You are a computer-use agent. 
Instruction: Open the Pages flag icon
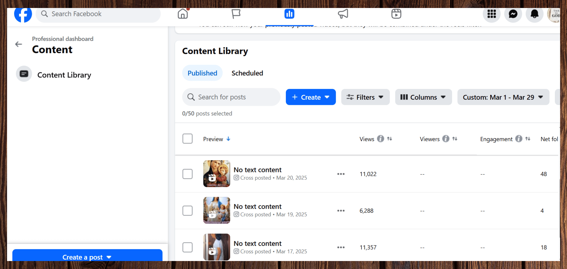point(236,14)
